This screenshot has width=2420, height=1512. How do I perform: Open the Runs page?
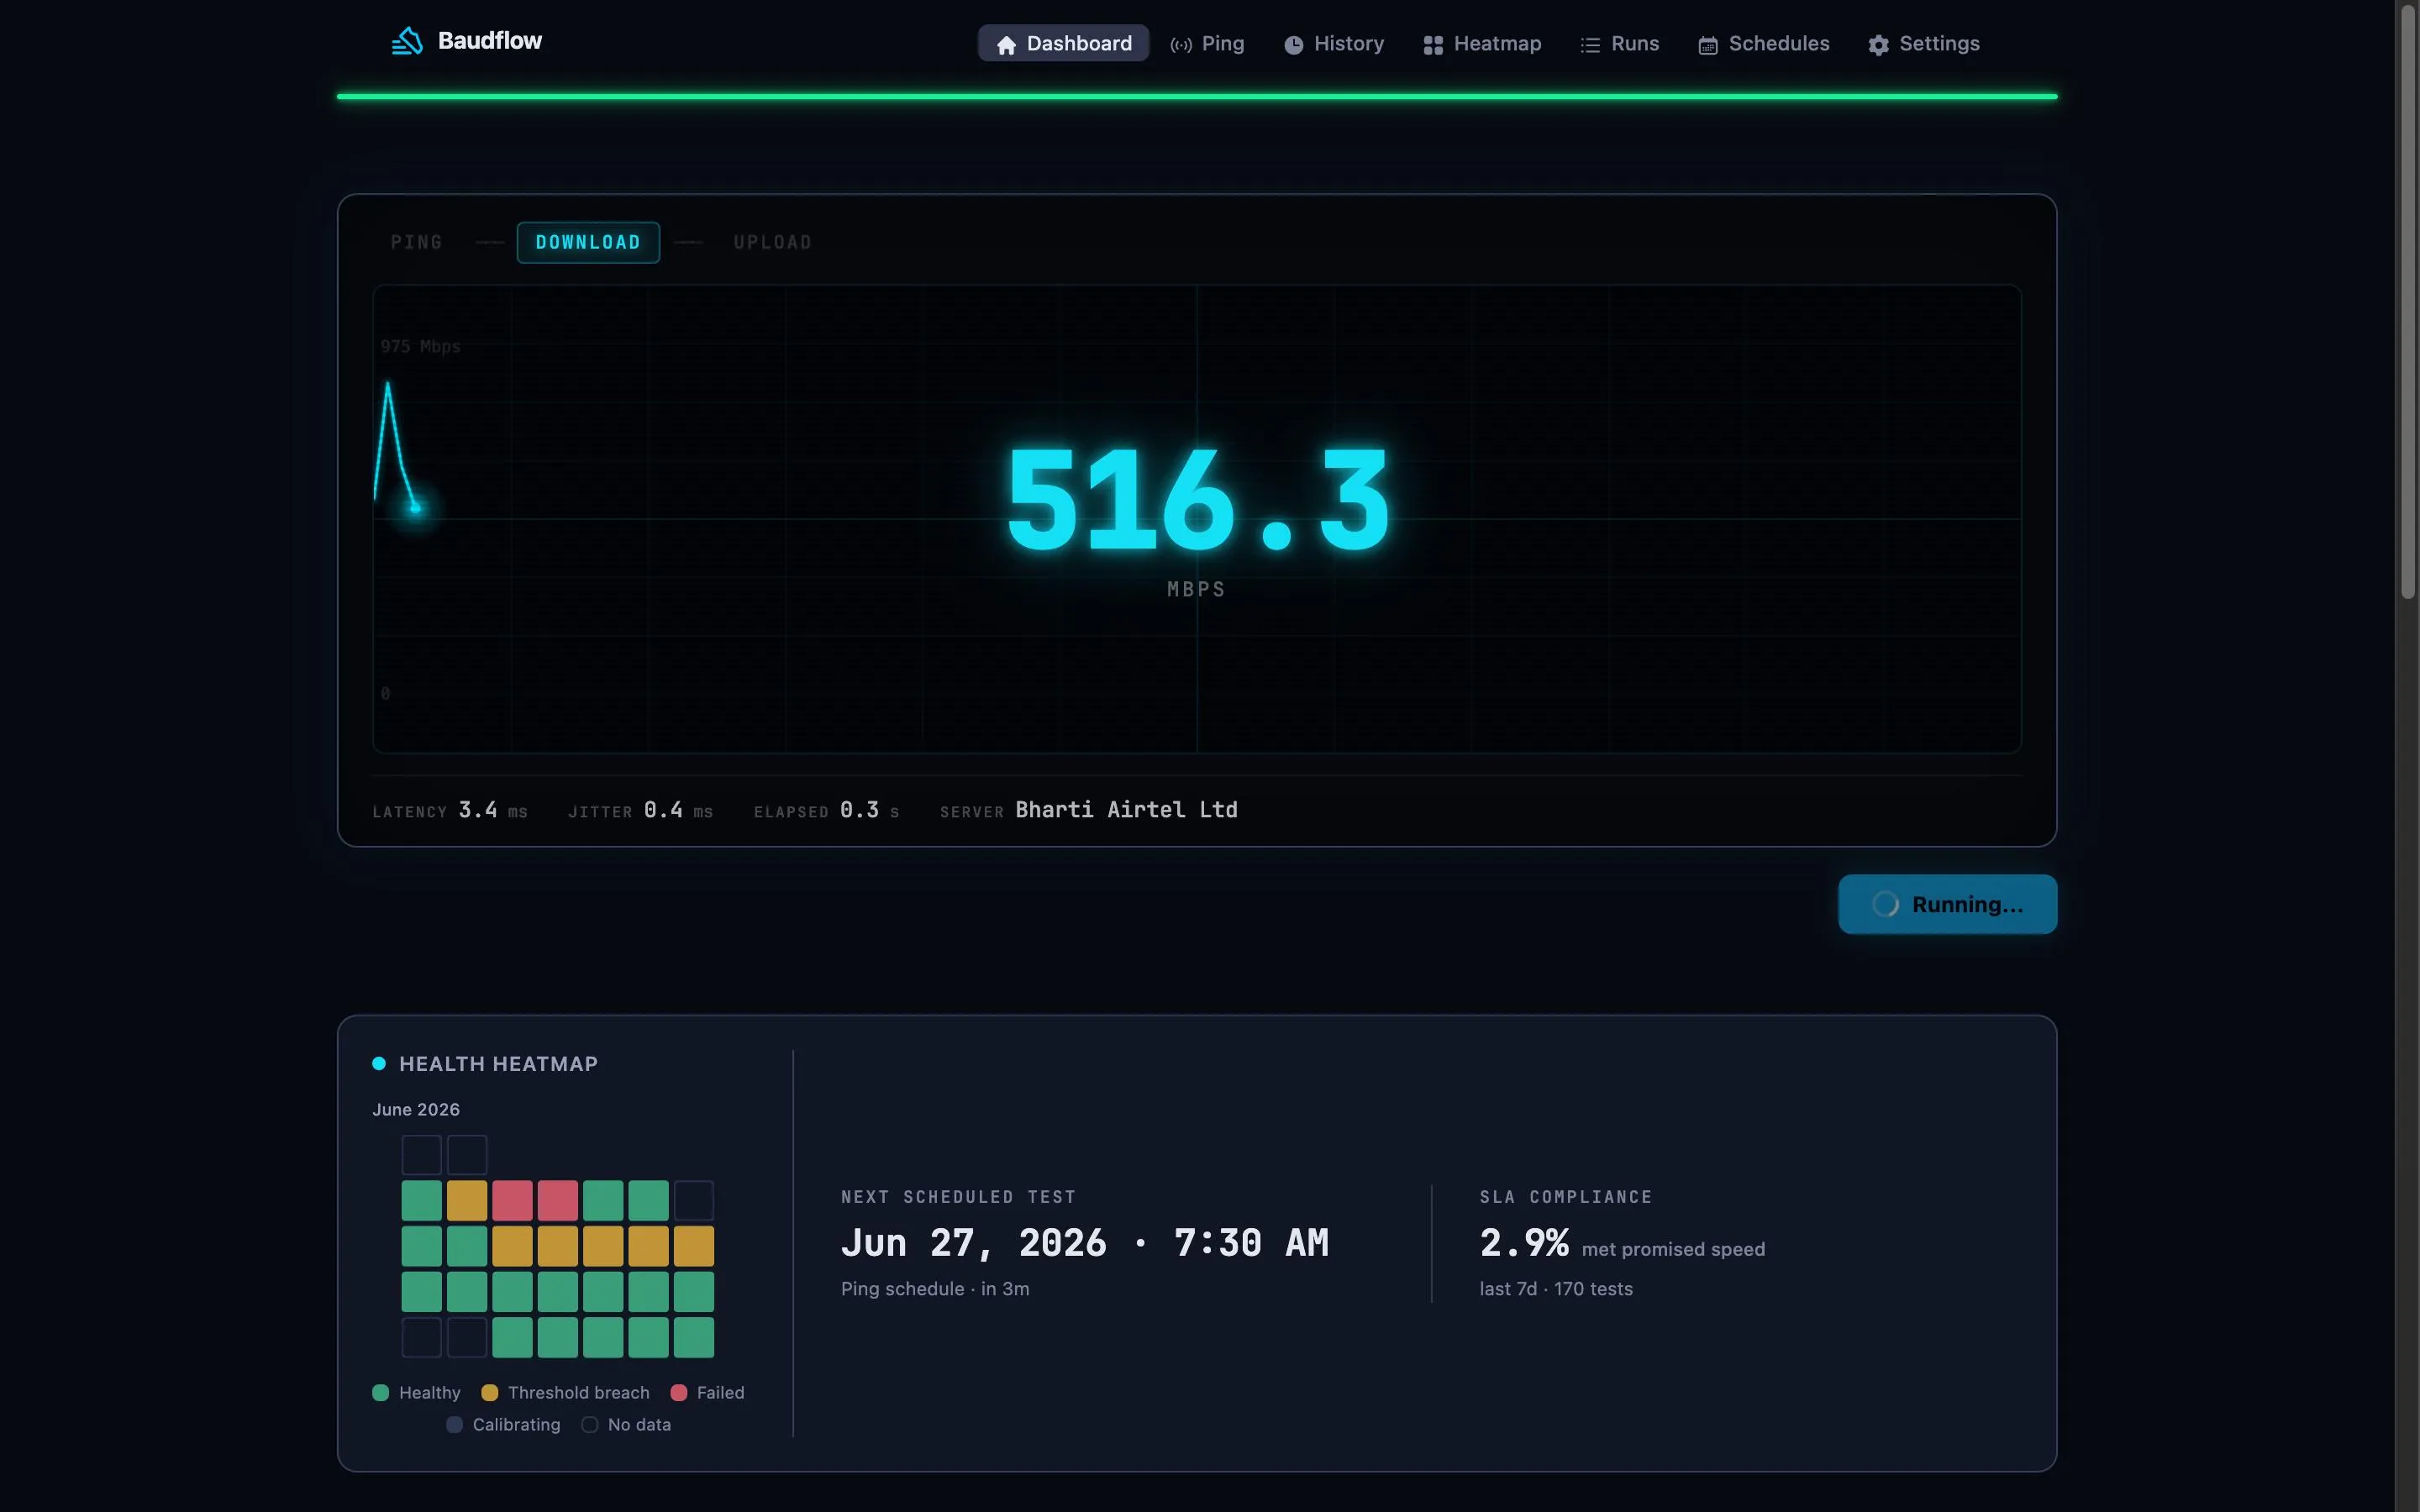click(x=1619, y=44)
